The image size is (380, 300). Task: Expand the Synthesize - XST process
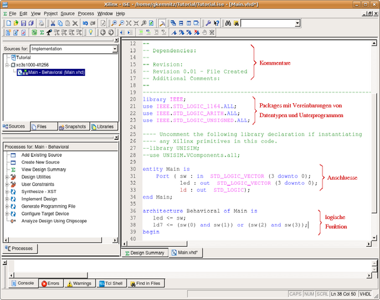[7, 192]
